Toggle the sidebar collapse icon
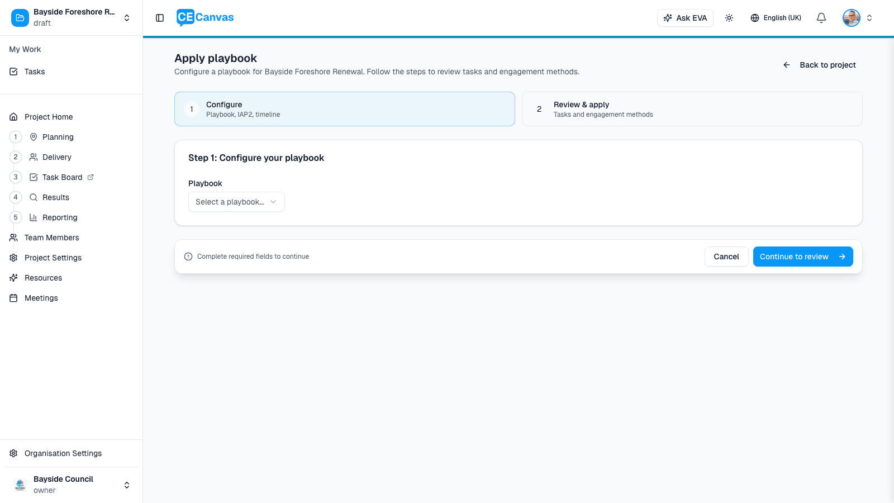The height and width of the screenshot is (503, 894). 160,18
